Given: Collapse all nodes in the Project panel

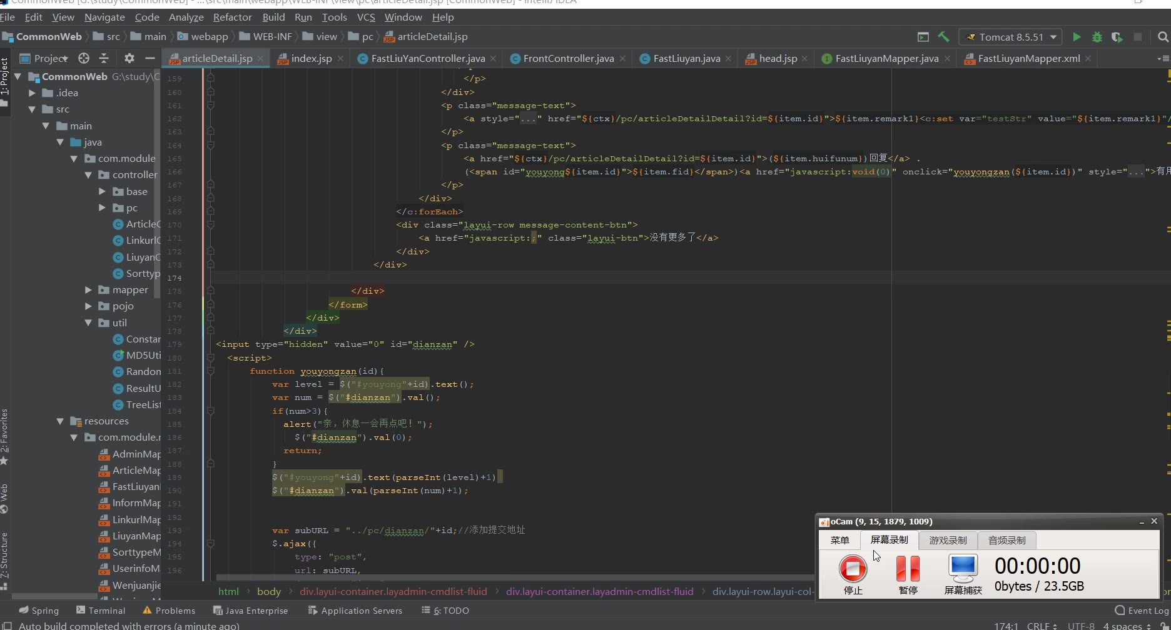Looking at the screenshot, I should (104, 58).
